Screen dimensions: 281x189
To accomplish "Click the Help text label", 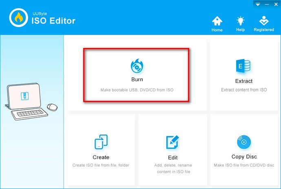I will tap(240, 30).
